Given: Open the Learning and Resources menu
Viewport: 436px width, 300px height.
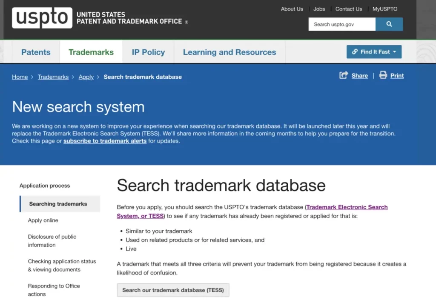Looking at the screenshot, I should [x=229, y=52].
